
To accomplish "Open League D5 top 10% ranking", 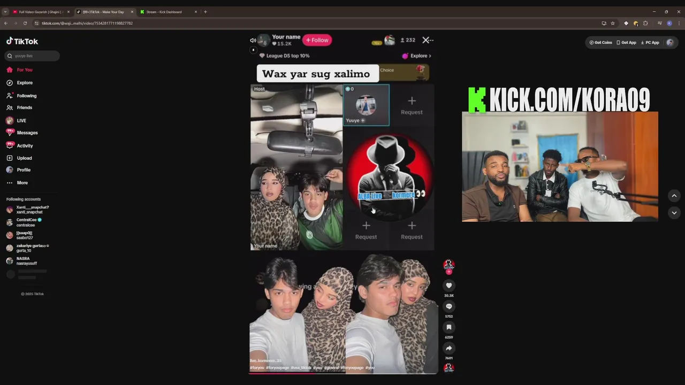I will click(284, 56).
